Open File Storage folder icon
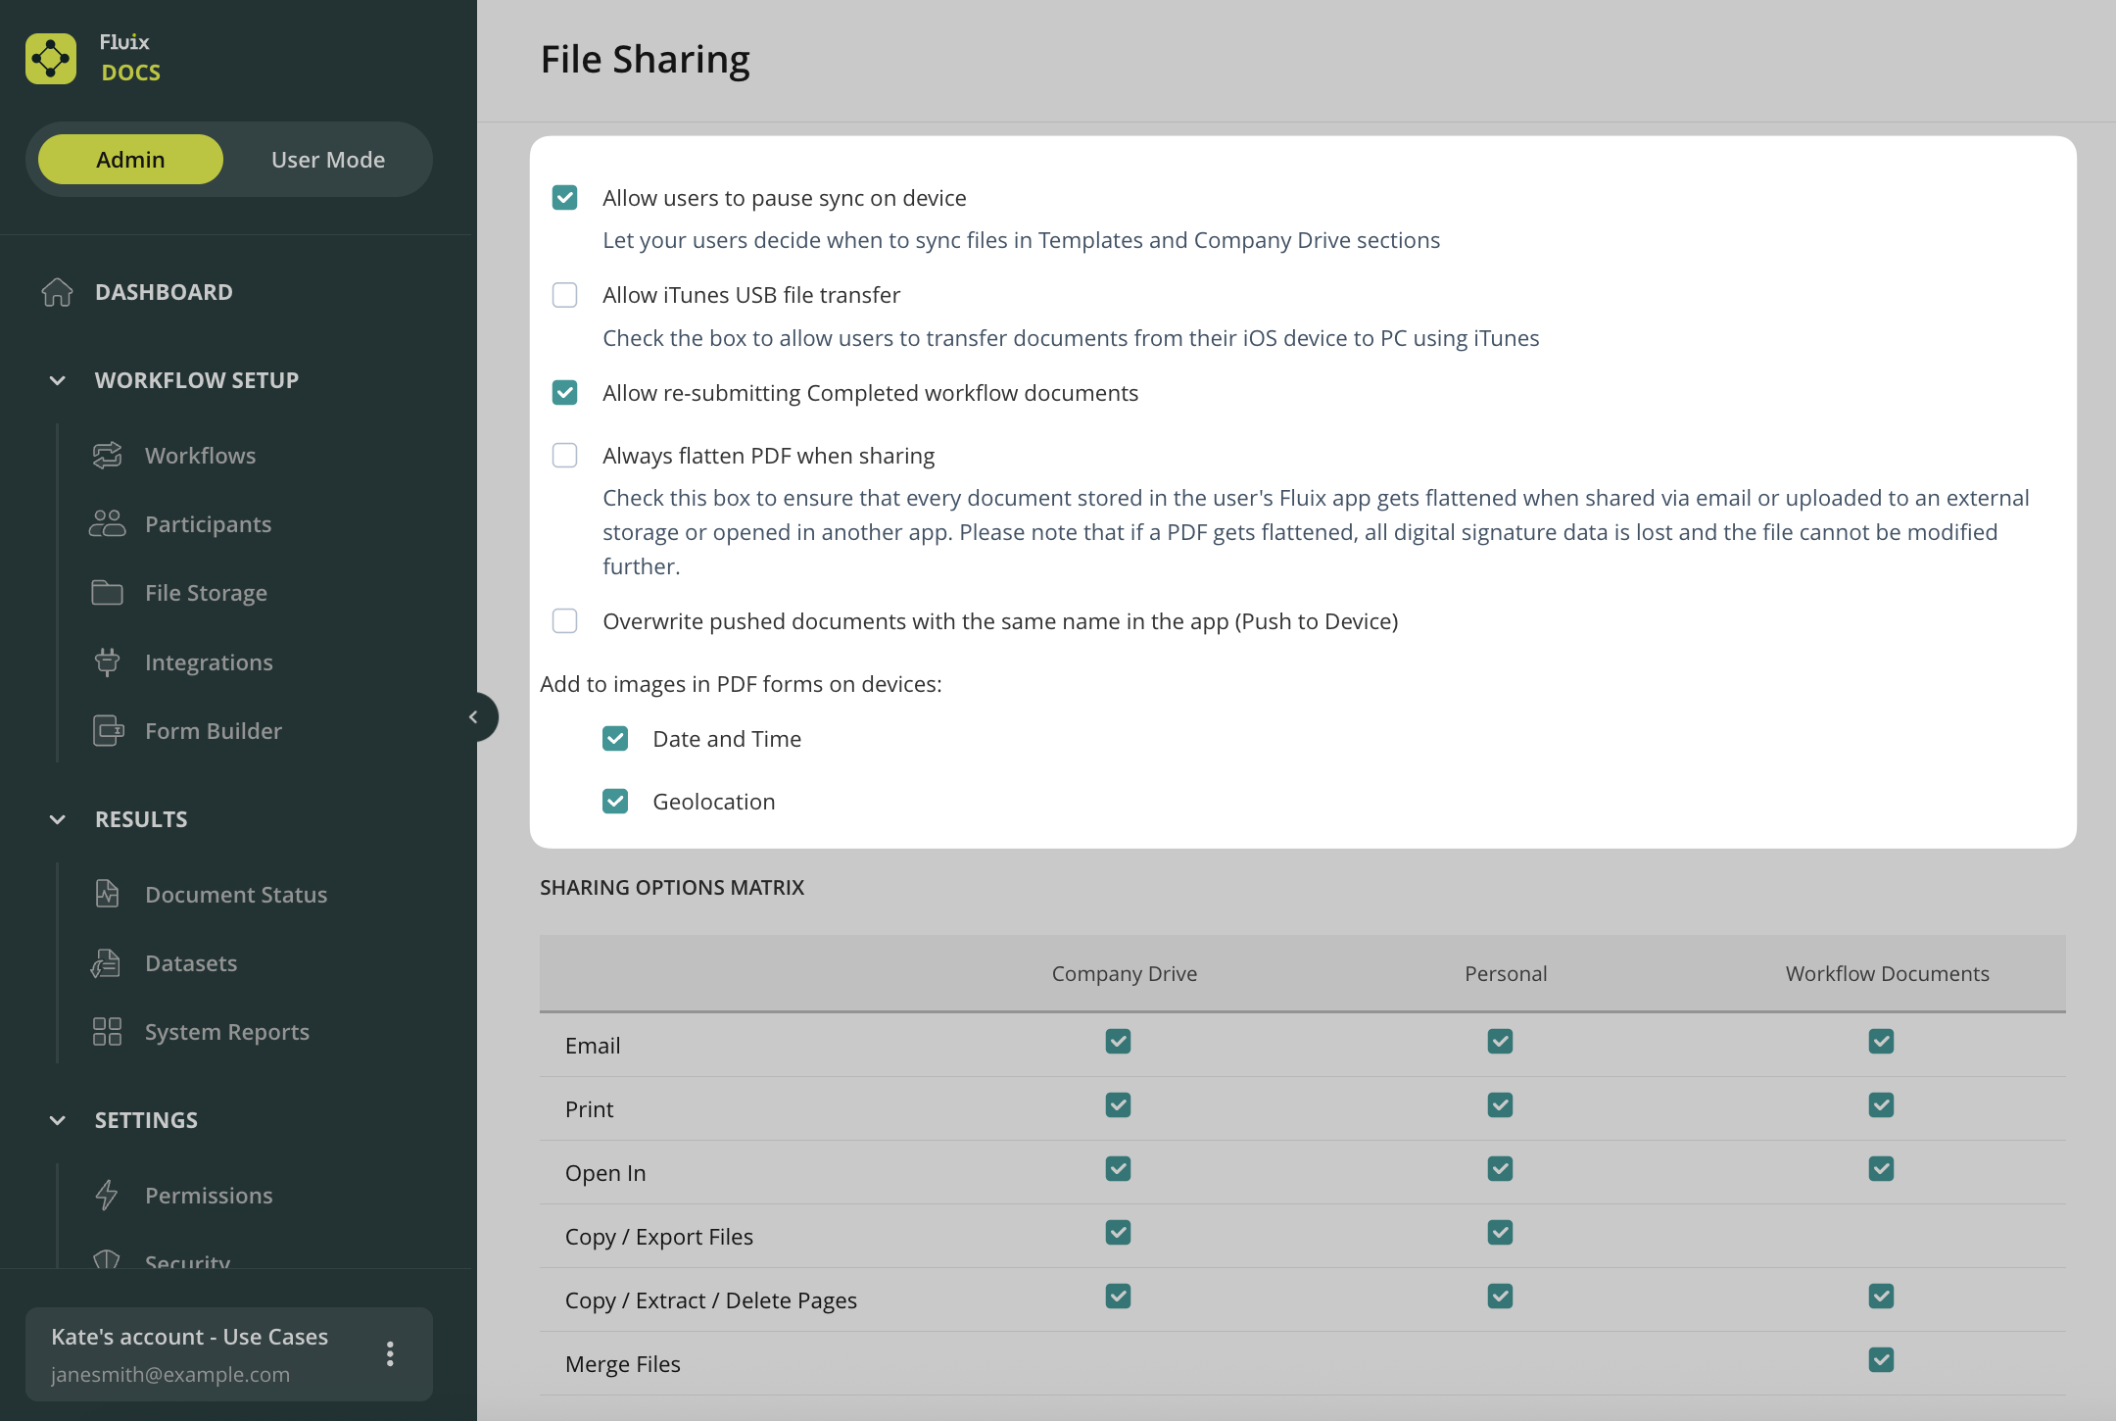Viewport: 2116px width, 1421px height. click(107, 593)
